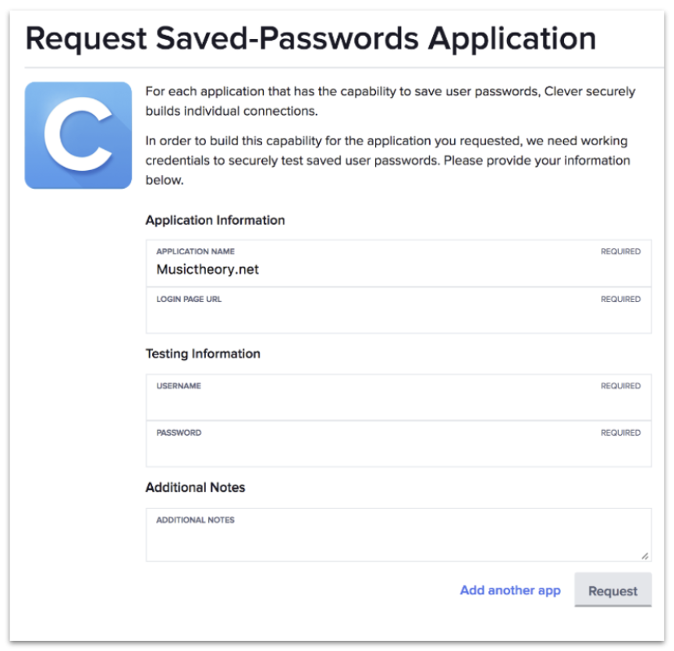
Task: Click the REQUIRED label beside Username
Action: pos(621,386)
